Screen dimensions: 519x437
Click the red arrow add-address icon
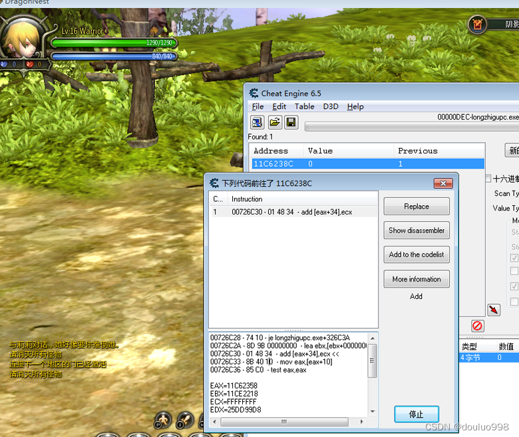click(494, 310)
